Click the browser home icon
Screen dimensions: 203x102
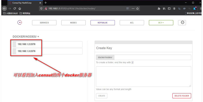pos(20,9)
